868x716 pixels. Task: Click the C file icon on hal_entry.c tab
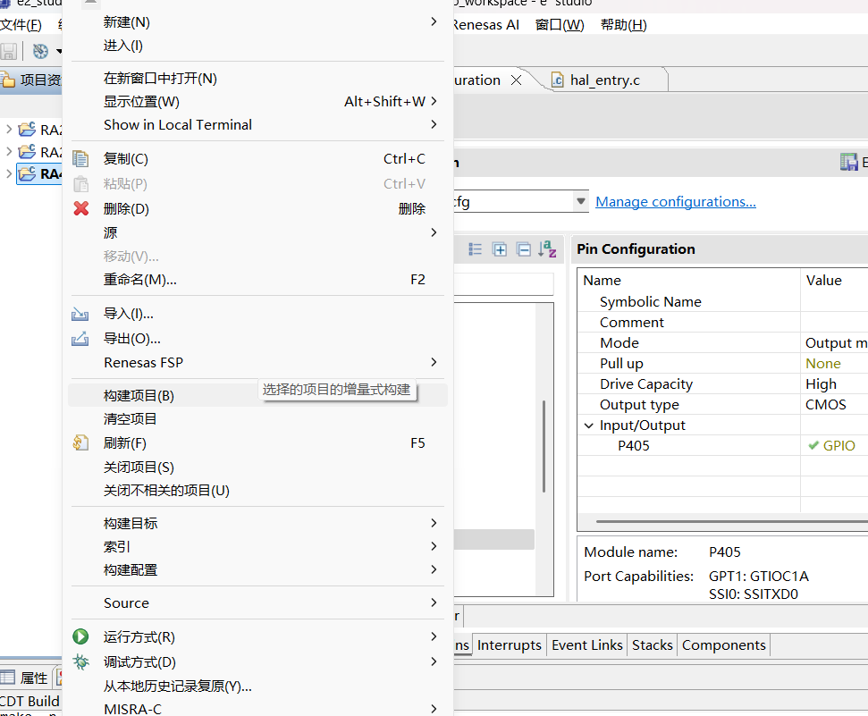(x=558, y=80)
